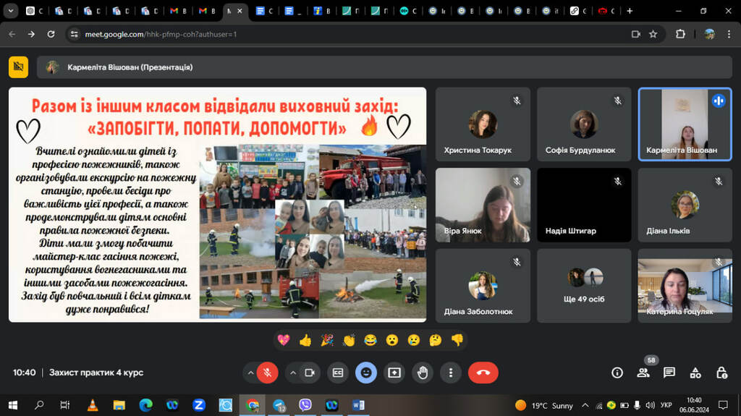The image size is (741, 416).
Task: Raise your hand in the meeting
Action: point(423,373)
